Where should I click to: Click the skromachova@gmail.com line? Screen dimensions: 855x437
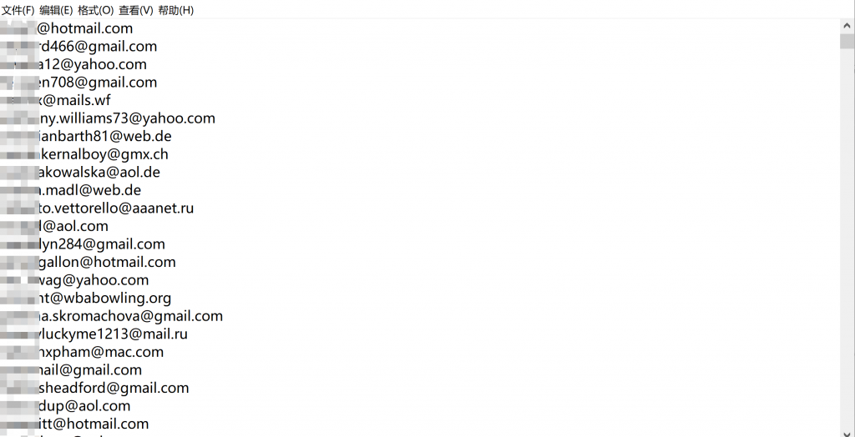pyautogui.click(x=112, y=316)
